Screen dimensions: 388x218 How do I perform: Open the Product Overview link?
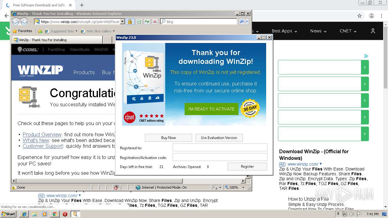coord(42,134)
